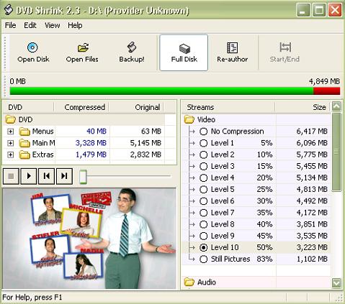Open the File menu
The height and width of the screenshot is (304, 345).
pos(11,25)
